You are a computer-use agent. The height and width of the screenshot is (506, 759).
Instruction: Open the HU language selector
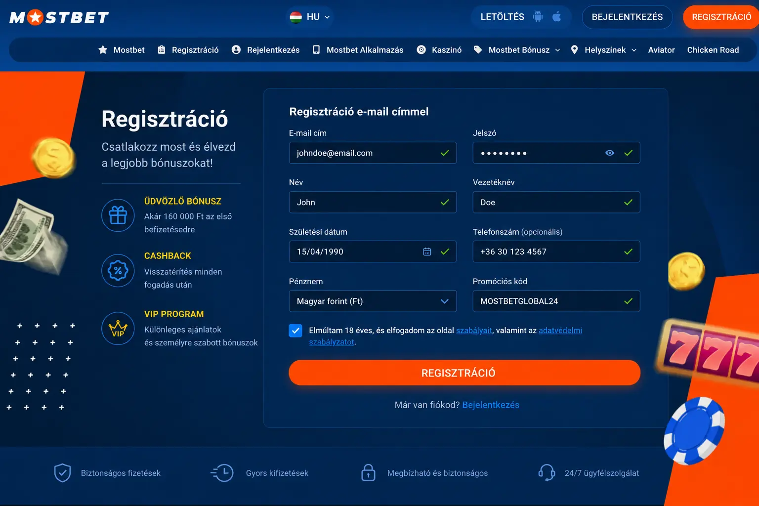click(x=310, y=17)
